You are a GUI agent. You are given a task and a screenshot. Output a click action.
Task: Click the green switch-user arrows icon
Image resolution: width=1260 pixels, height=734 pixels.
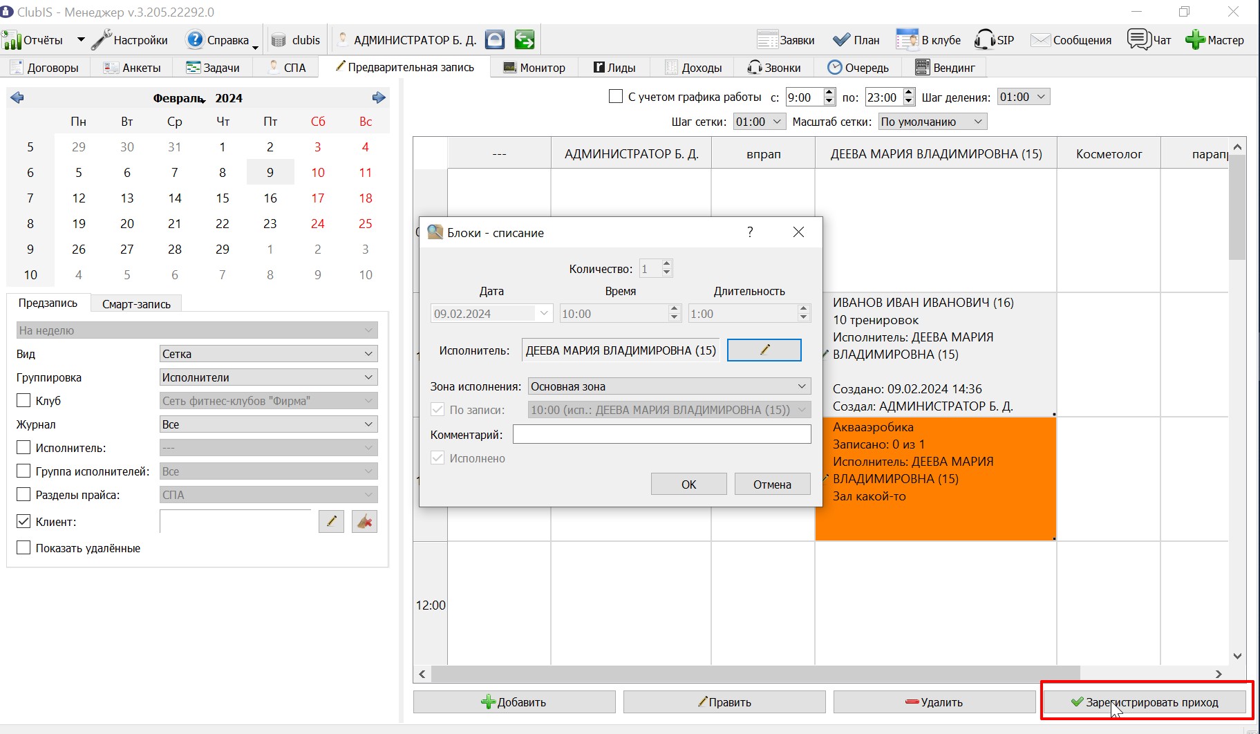525,40
